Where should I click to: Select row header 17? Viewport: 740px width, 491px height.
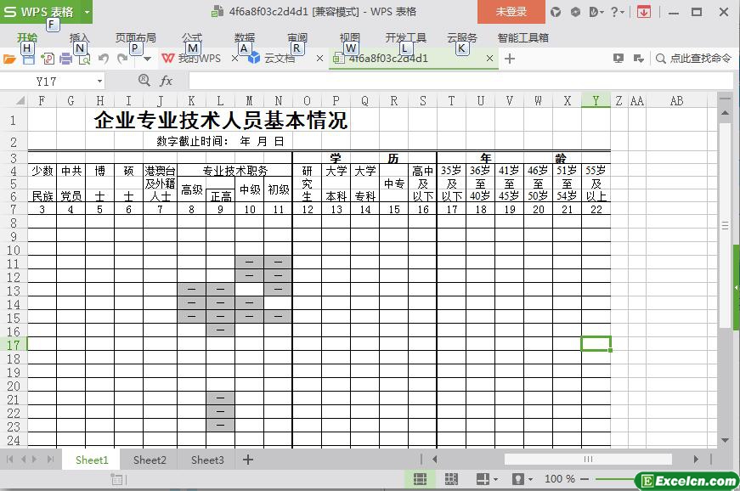coord(14,345)
